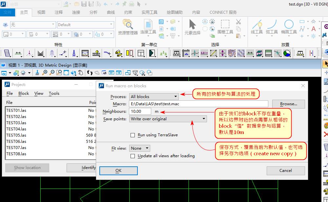Open the Save points dropdown
Screen dimensions: 328x202
coord(168,119)
